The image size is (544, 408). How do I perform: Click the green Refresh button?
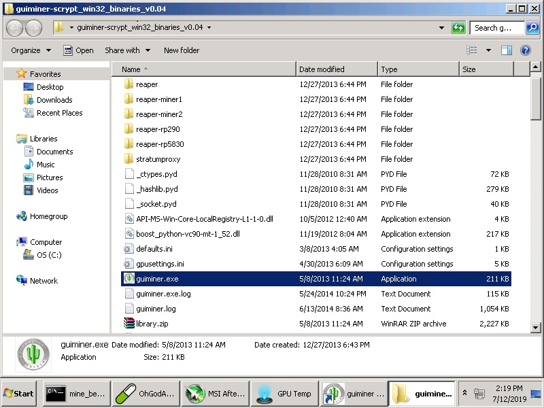[458, 28]
